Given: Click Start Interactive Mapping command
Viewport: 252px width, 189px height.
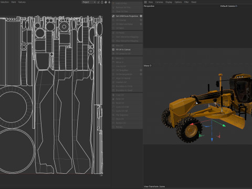Looking at the screenshot, I should (x=127, y=37).
